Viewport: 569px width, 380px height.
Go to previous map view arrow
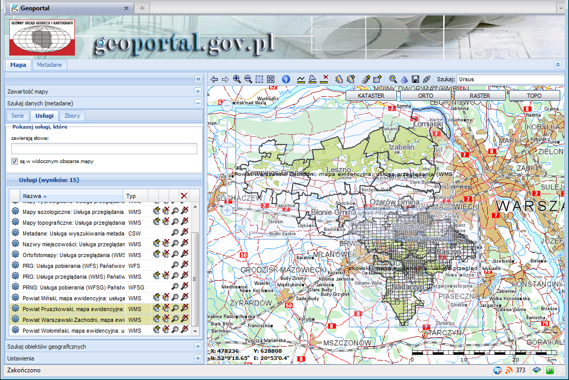pyautogui.click(x=214, y=79)
